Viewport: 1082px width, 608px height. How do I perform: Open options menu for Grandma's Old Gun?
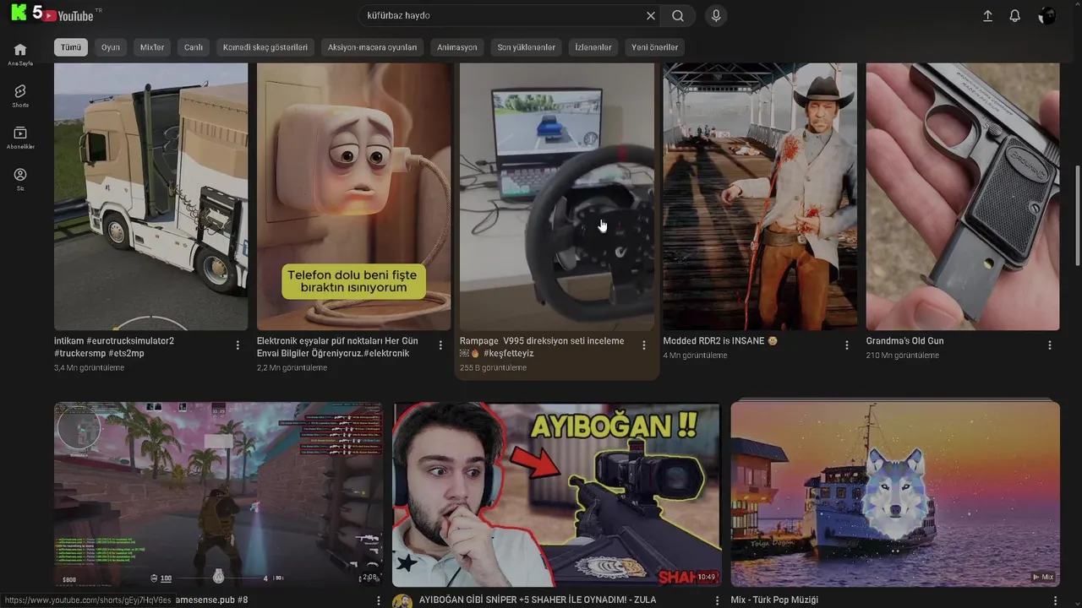[1050, 345]
